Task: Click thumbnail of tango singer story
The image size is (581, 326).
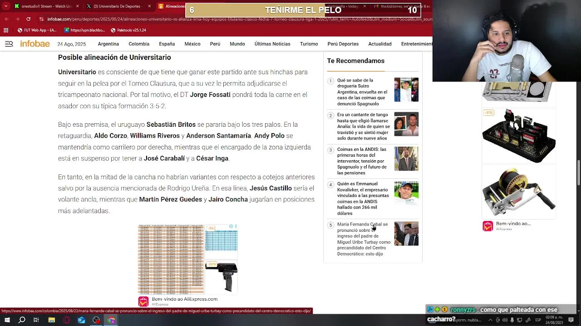Action: coord(406,124)
